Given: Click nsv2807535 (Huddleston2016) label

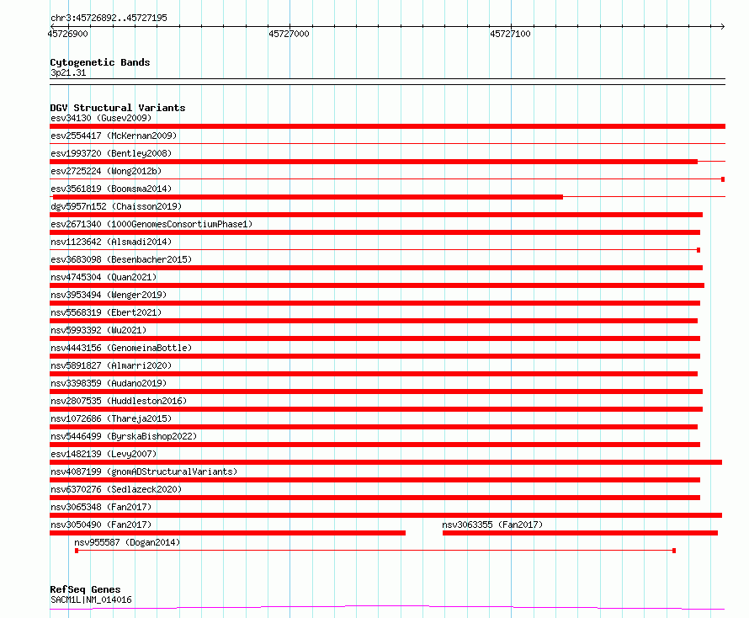Looking at the screenshot, I should coord(119,401).
